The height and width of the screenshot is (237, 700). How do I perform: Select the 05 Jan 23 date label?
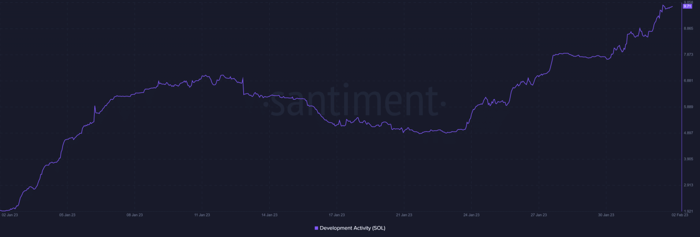pos(67,215)
